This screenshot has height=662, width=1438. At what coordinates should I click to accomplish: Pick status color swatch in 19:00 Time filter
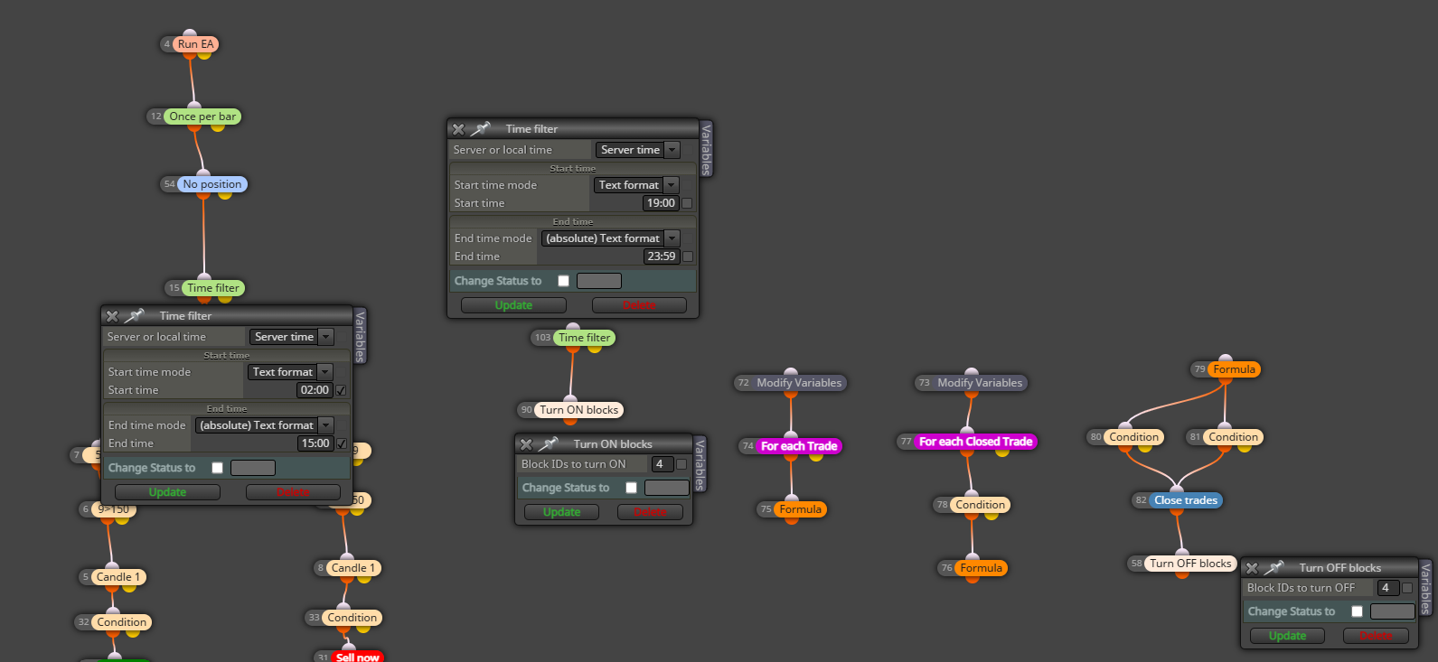tap(599, 281)
